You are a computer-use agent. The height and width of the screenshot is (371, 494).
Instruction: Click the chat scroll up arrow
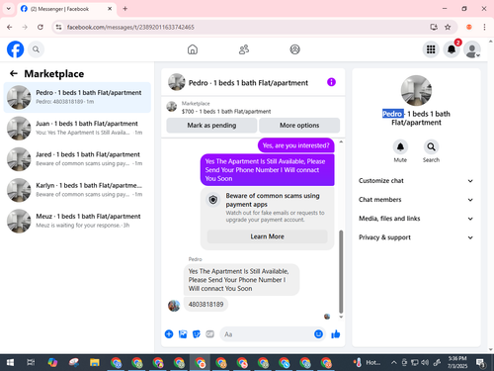coord(341,141)
